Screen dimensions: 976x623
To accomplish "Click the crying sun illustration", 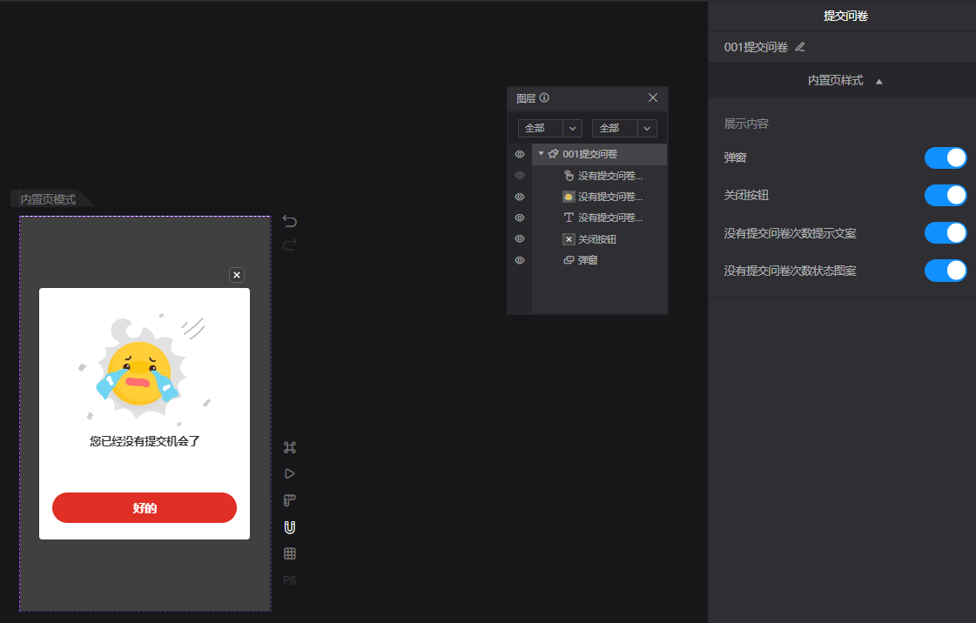I will 143,368.
